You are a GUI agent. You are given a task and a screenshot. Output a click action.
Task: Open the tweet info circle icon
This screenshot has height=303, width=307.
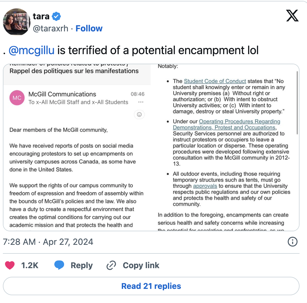point(293,242)
